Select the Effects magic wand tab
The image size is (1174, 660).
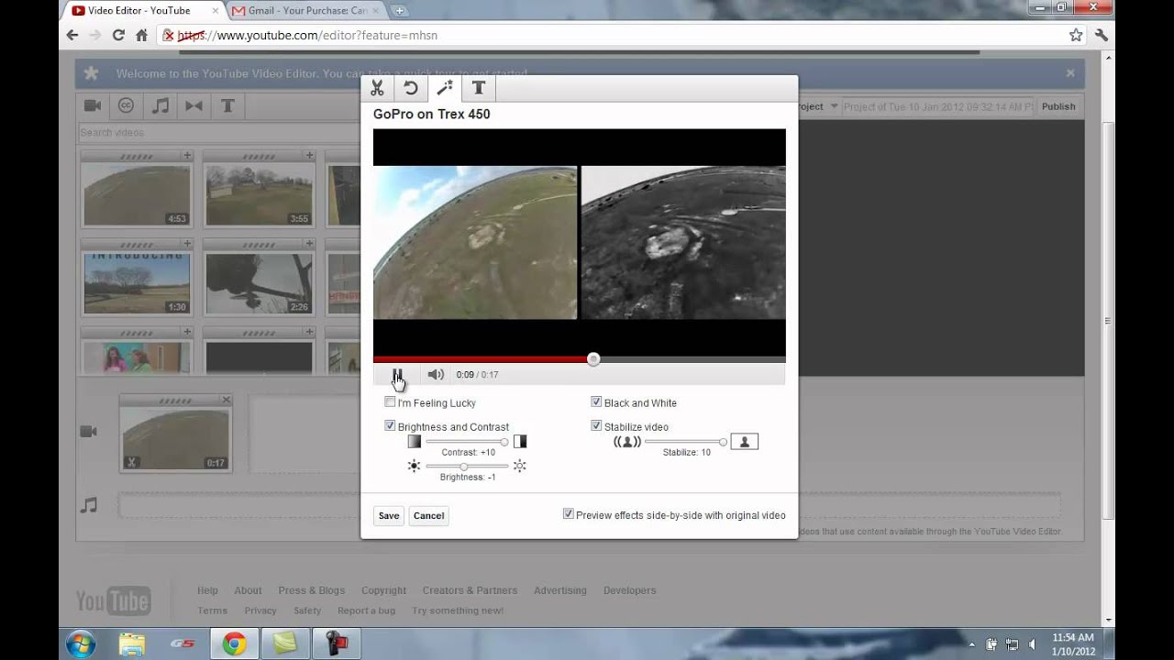point(445,88)
